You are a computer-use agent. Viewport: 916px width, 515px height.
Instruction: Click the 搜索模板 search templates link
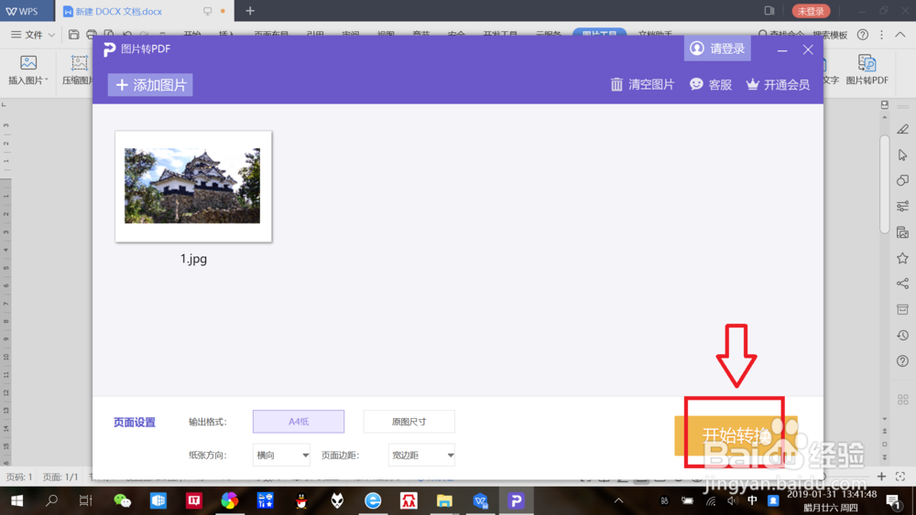830,35
